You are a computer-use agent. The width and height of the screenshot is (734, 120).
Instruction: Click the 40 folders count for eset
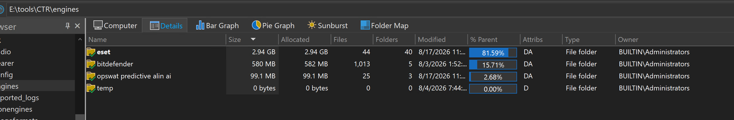click(x=408, y=52)
